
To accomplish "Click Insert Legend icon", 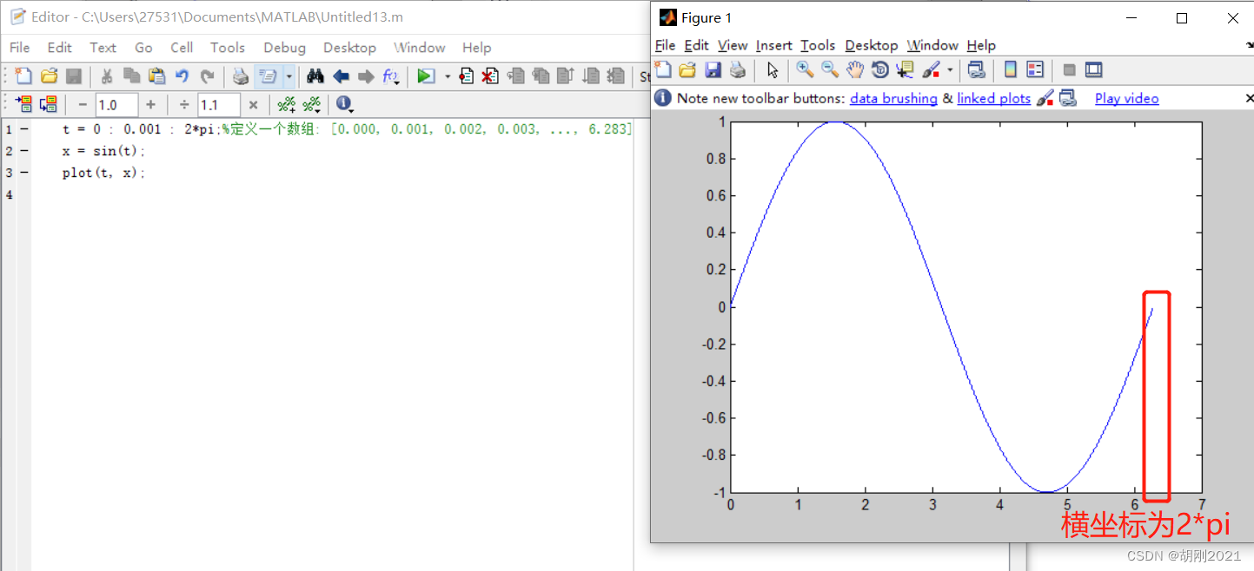I will [x=1035, y=70].
